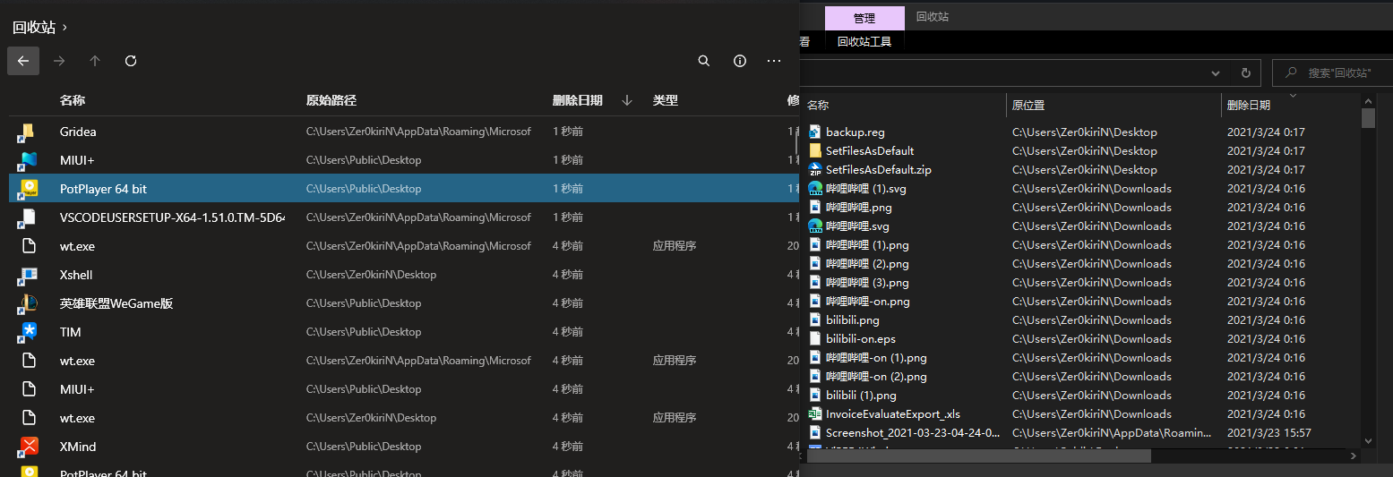This screenshot has height=477, width=1393.
Task: Click the Screenshot_2021-03-23 file icon
Action: point(815,433)
